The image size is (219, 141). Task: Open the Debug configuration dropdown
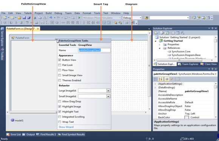click(140, 18)
